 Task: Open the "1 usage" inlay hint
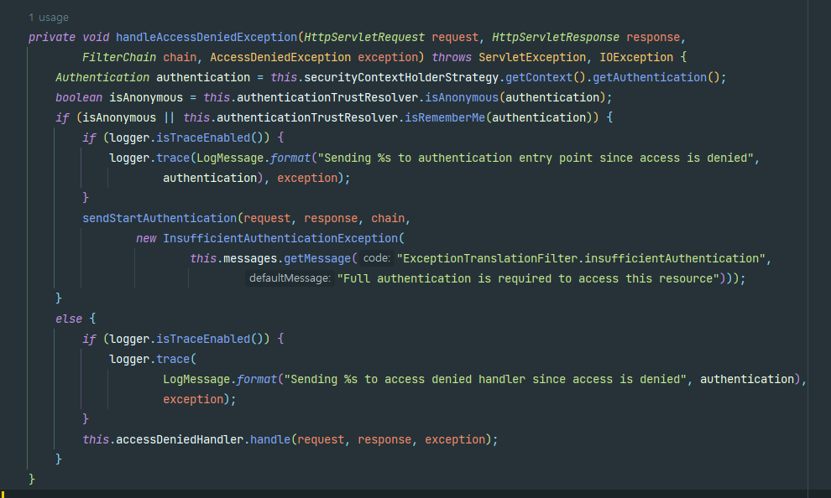click(x=49, y=18)
